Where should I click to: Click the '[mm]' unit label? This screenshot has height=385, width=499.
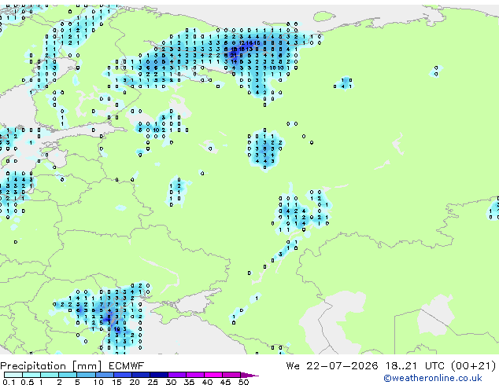(x=87, y=366)
